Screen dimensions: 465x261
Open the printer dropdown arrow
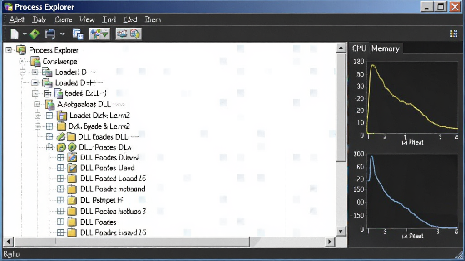(62, 34)
